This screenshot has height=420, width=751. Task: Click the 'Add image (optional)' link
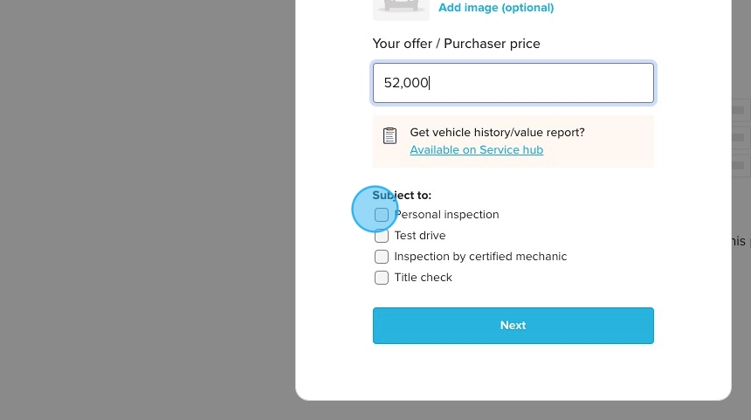point(495,8)
